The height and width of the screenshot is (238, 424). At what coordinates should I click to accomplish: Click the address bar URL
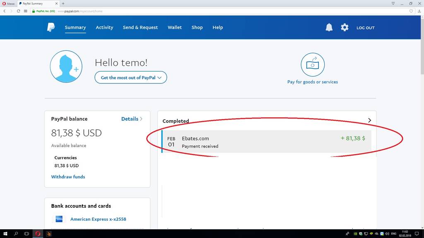click(80, 11)
